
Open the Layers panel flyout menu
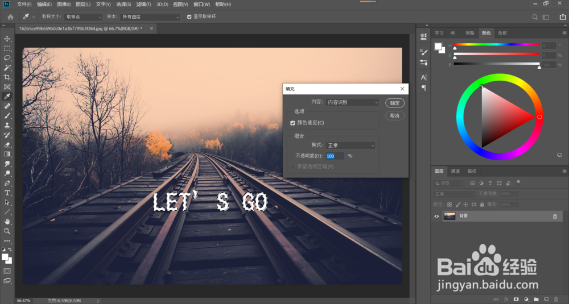pos(564,171)
